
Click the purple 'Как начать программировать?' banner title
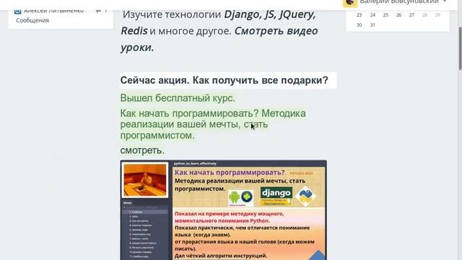230,173
